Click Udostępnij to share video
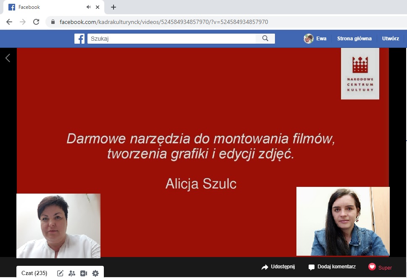 click(x=278, y=267)
